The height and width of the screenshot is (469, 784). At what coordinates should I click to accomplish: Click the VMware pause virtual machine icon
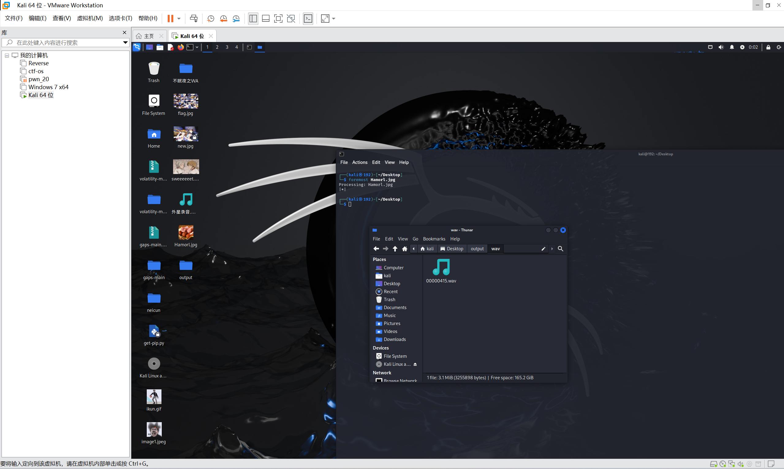click(x=170, y=18)
